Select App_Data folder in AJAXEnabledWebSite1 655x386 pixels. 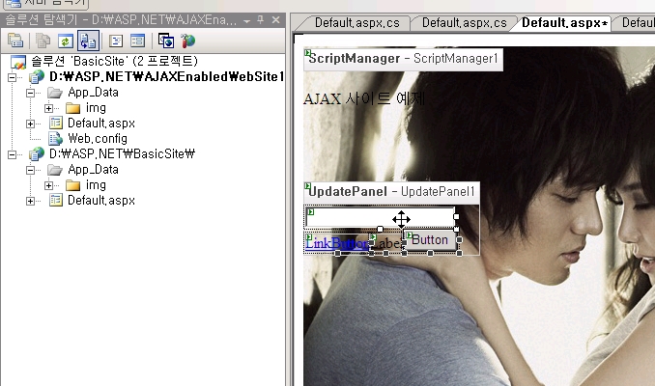93,93
